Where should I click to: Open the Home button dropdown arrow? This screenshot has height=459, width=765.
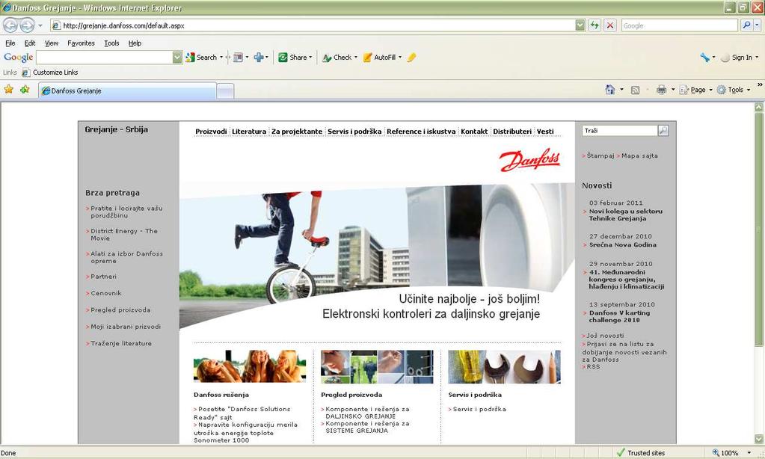(621, 90)
